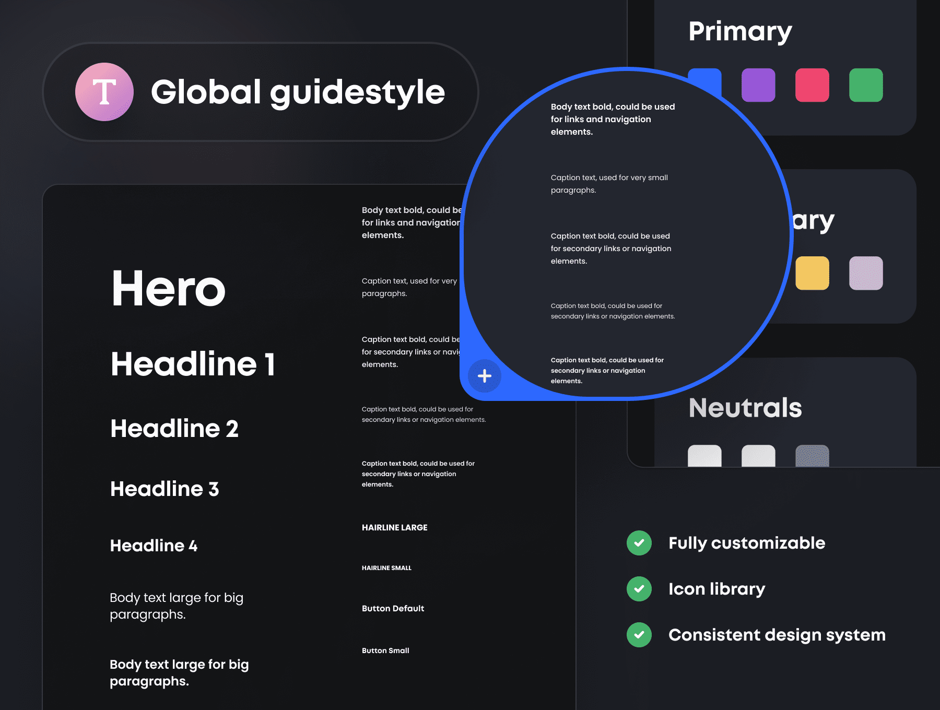Click the pink T logo circle
Image resolution: width=940 pixels, height=710 pixels.
[104, 92]
